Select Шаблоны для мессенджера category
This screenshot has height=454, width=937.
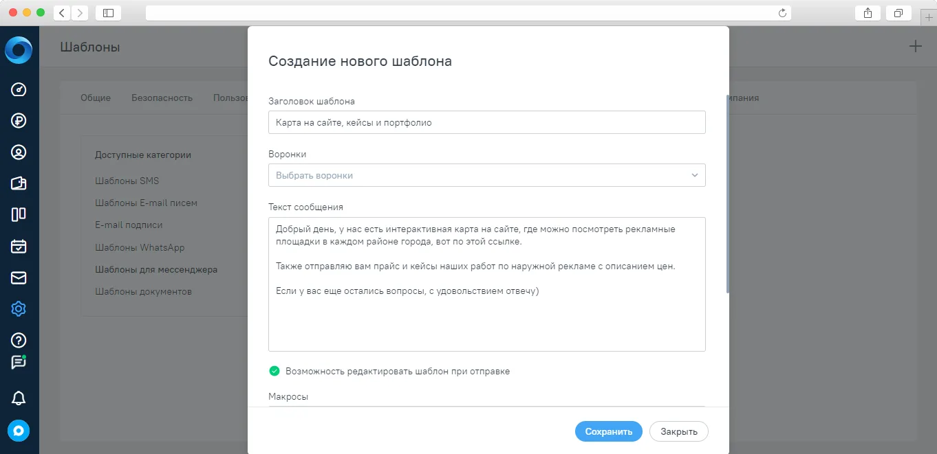pyautogui.click(x=156, y=269)
